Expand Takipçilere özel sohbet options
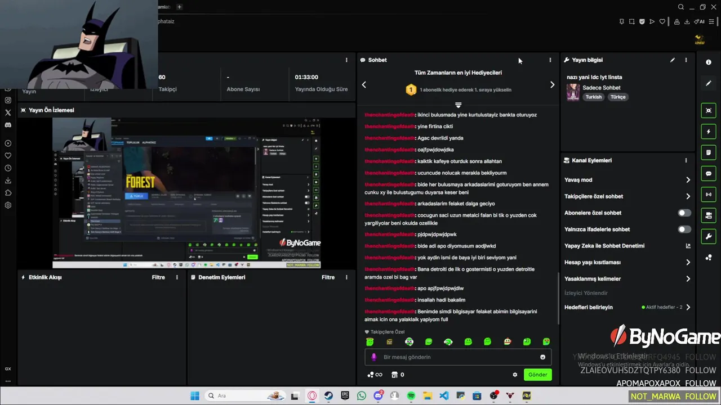 (x=688, y=196)
